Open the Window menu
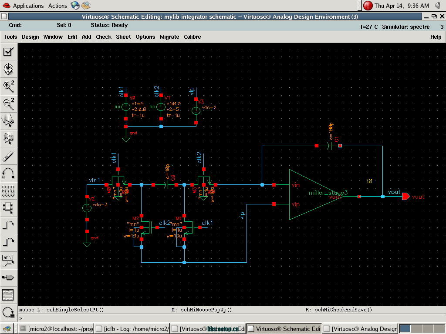Screen dimensions: 446x334 [x=53, y=37]
